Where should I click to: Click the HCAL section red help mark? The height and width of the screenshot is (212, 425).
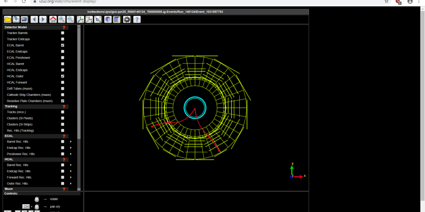pyautogui.click(x=64, y=160)
